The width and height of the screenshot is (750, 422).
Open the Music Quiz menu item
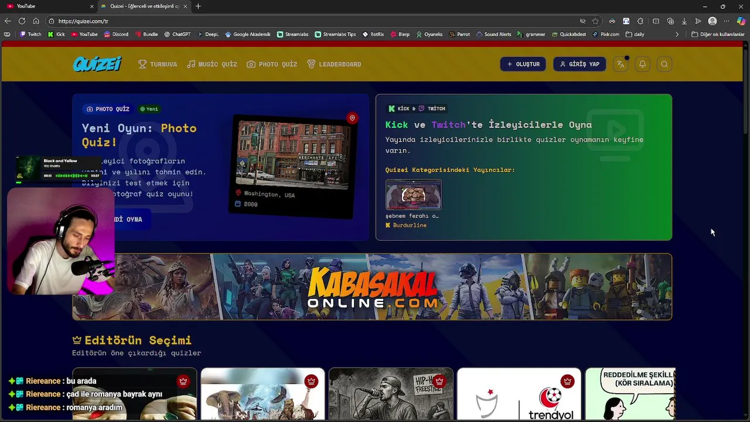pyautogui.click(x=212, y=64)
